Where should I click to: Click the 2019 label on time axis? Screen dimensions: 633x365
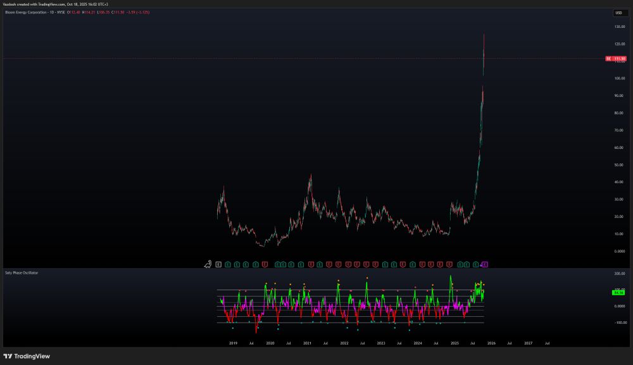[x=234, y=343]
